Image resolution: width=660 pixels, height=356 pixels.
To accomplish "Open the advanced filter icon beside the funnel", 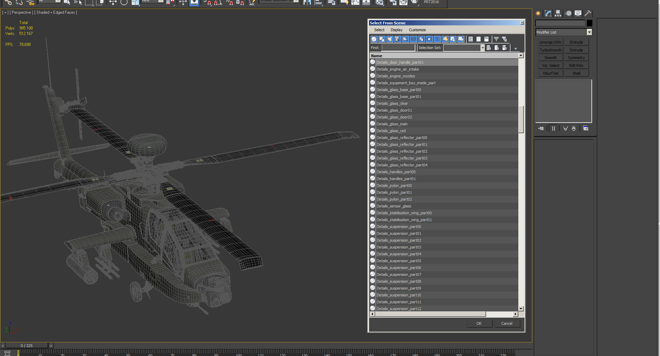I will (x=504, y=39).
